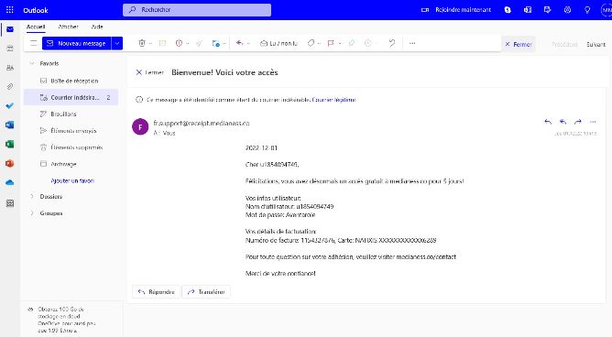Click the Flag icon in toolbar
Screen dimensions: 612x337
pos(331,43)
